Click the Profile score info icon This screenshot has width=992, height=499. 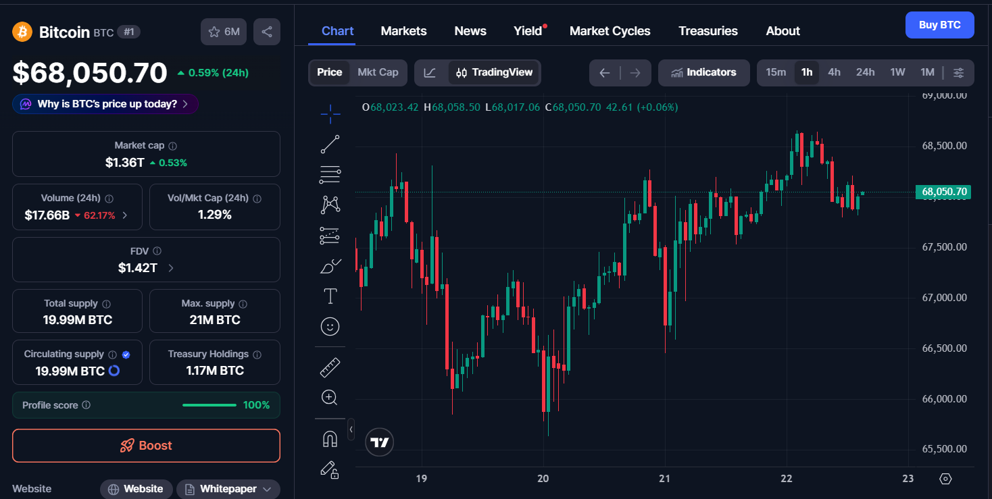tap(86, 405)
